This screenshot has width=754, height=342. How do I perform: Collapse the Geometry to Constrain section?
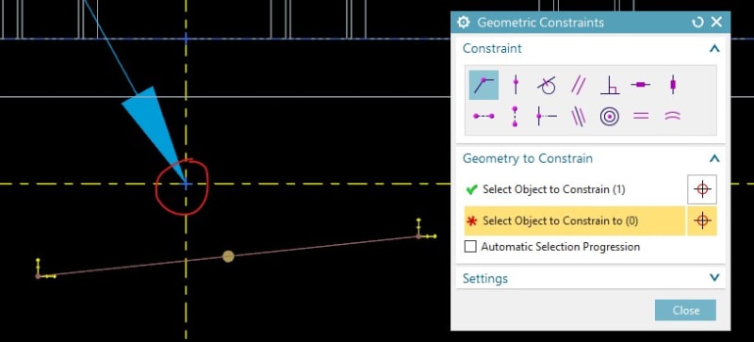pyautogui.click(x=714, y=158)
